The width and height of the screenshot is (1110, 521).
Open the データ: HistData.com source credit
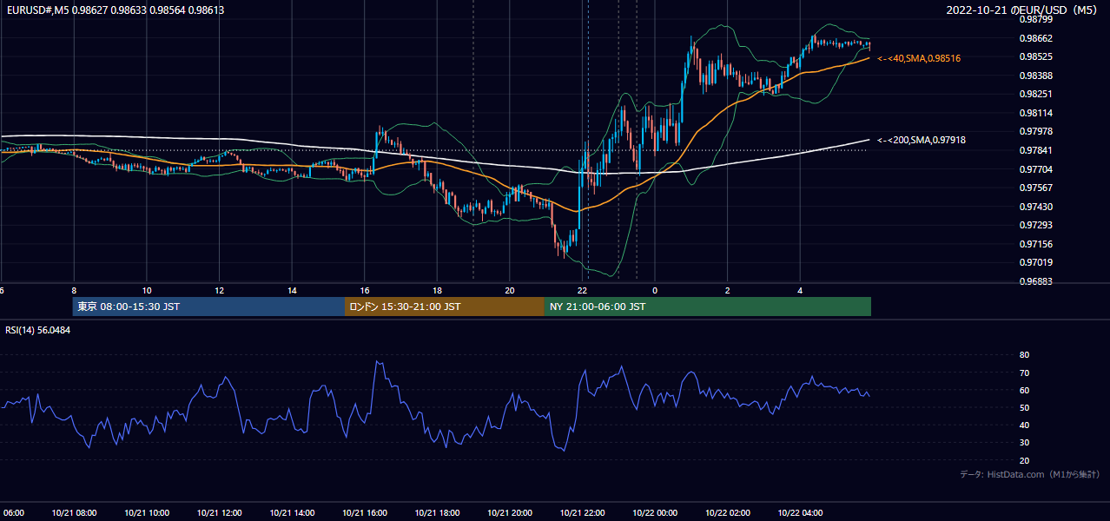point(1030,474)
